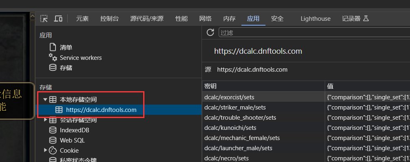Select 存储 under the 应用 section
410x162 pixels.
[x=66, y=68]
